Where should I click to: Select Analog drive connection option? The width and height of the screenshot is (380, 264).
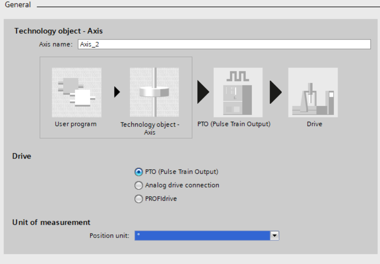(139, 185)
